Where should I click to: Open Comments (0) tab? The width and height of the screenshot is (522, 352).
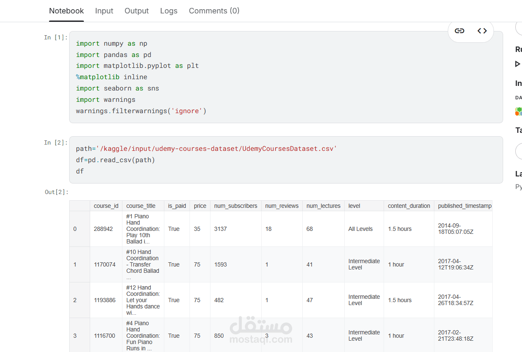[214, 11]
